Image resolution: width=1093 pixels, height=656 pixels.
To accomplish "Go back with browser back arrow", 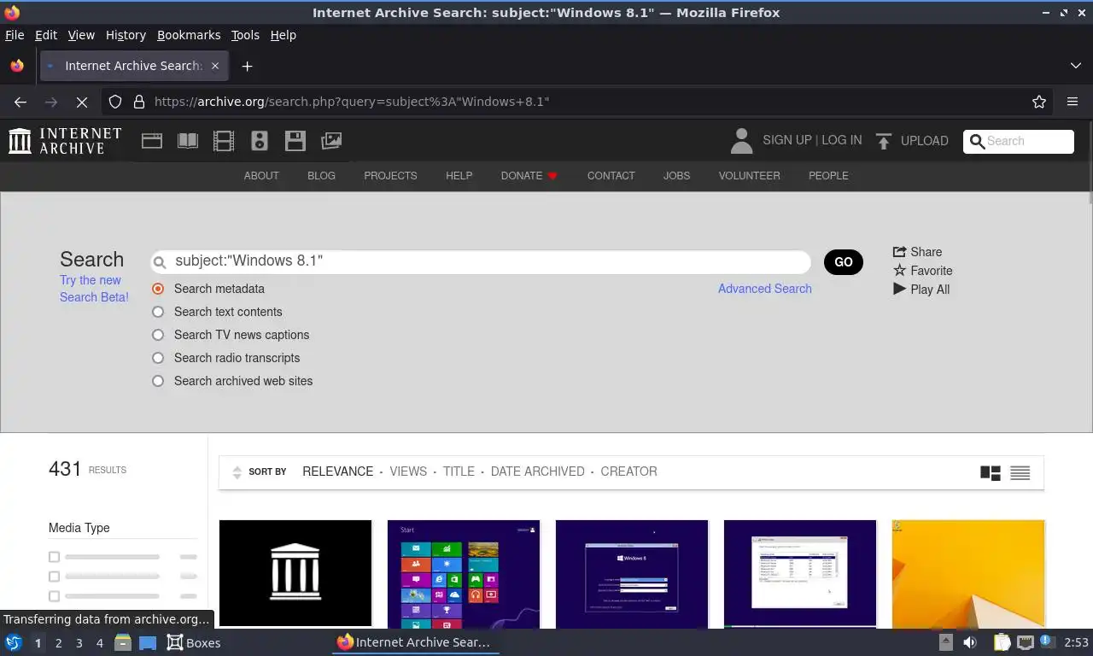I will pos(20,102).
